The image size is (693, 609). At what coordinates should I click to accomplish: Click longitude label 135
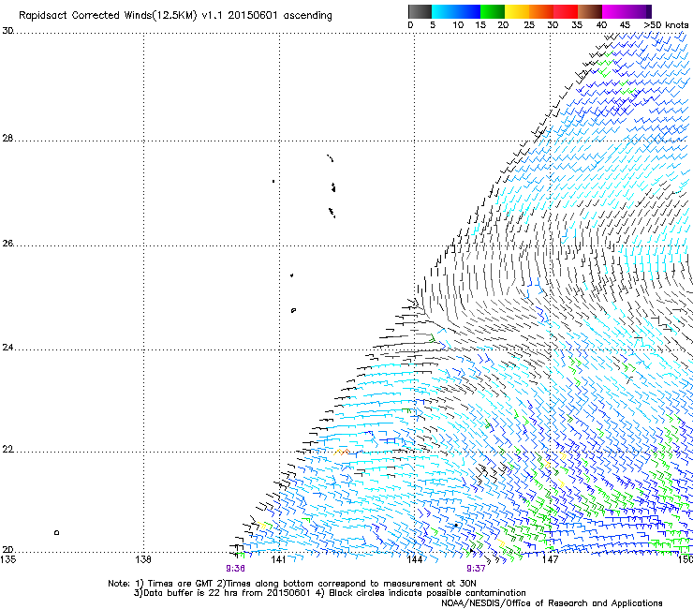click(x=7, y=559)
